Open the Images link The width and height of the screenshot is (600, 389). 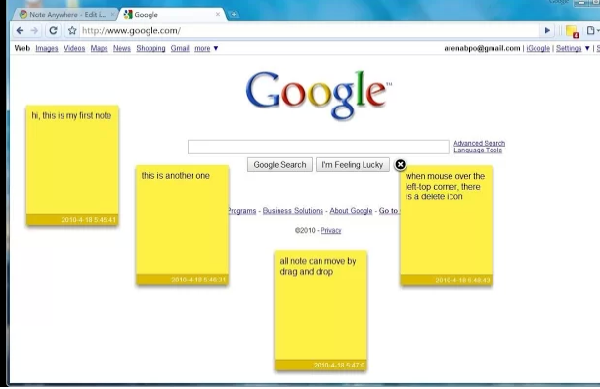[x=47, y=48]
